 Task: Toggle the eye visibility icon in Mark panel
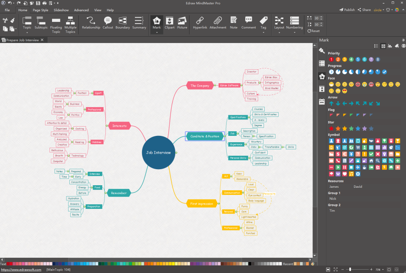(403, 46)
